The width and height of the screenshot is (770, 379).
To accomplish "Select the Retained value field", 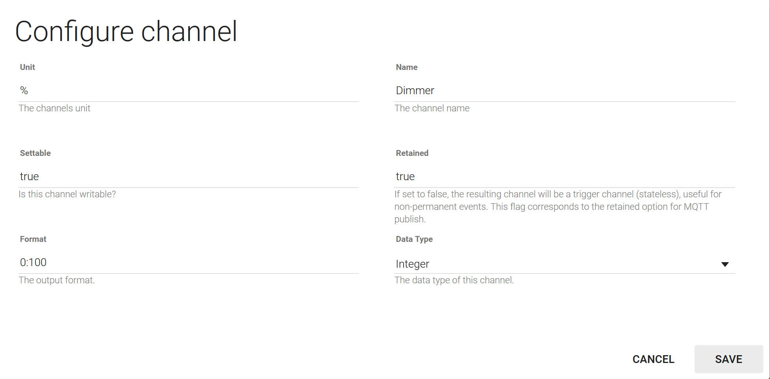I will click(564, 177).
